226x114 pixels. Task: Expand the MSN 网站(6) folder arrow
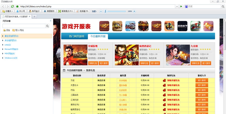click(x=3, y=54)
